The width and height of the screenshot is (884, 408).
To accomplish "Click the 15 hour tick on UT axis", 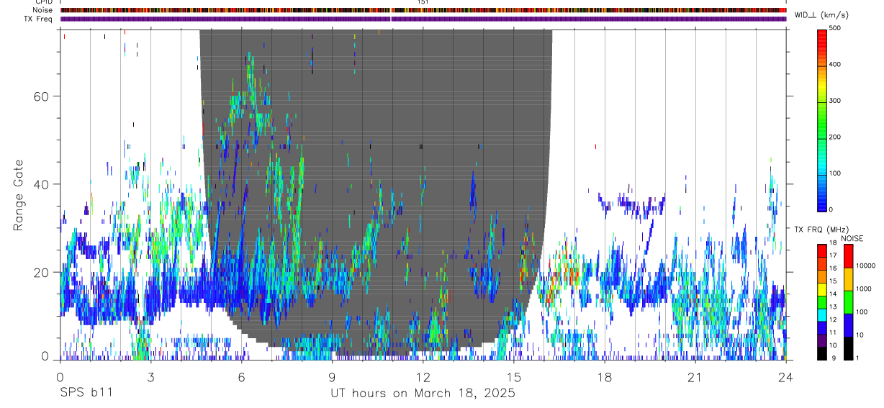I will [514, 377].
